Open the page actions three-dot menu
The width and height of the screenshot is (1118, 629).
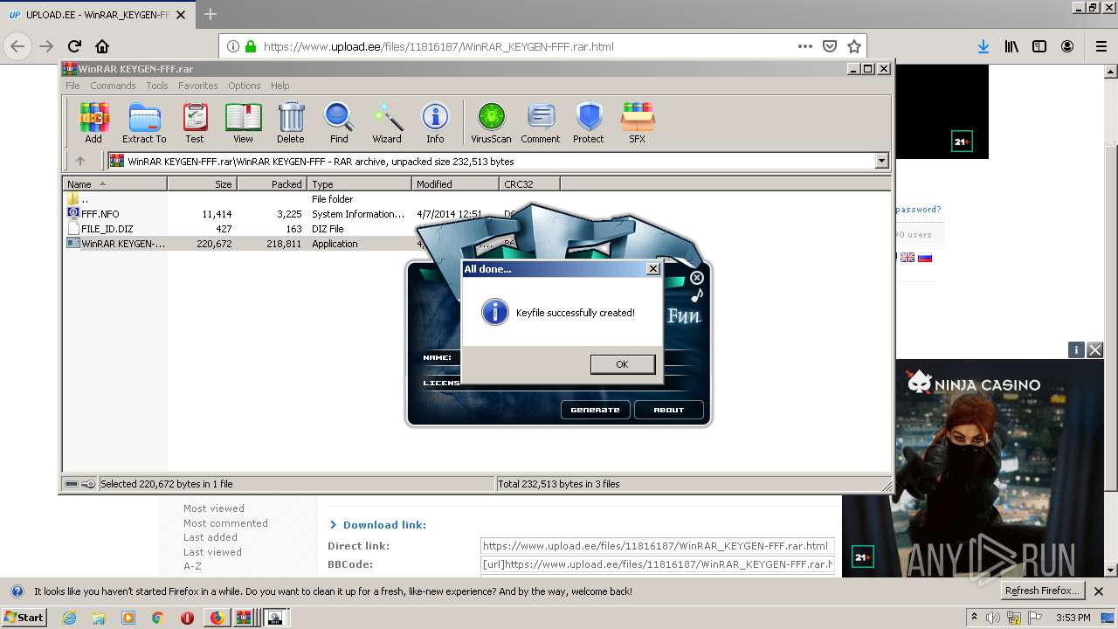tap(804, 46)
